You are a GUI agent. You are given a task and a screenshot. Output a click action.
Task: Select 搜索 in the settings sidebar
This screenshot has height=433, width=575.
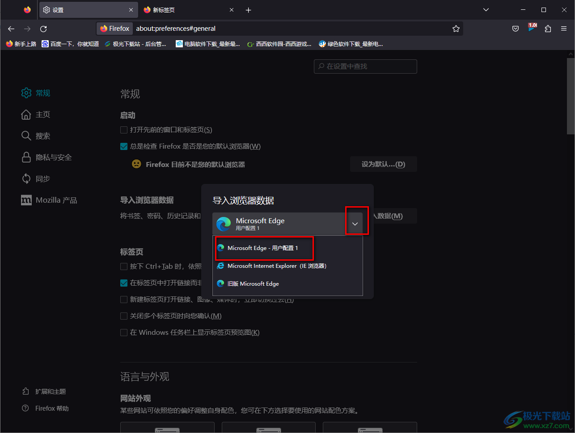[36, 136]
